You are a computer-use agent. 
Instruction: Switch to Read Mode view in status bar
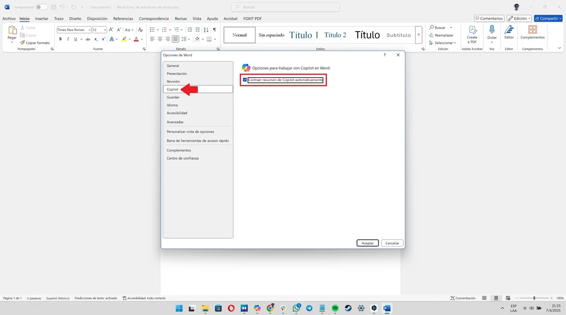tap(484, 298)
